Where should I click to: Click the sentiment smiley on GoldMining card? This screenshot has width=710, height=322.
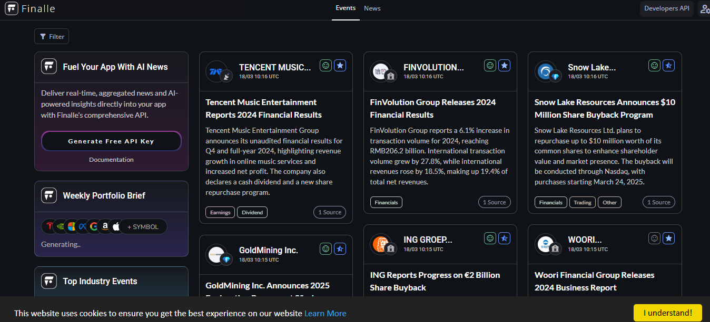pos(326,249)
